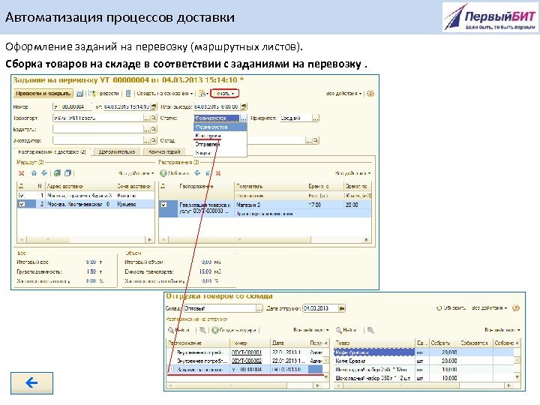Click the uncheck all icon in route toolbar
Screen dimensions: 540x405
pos(67,173)
